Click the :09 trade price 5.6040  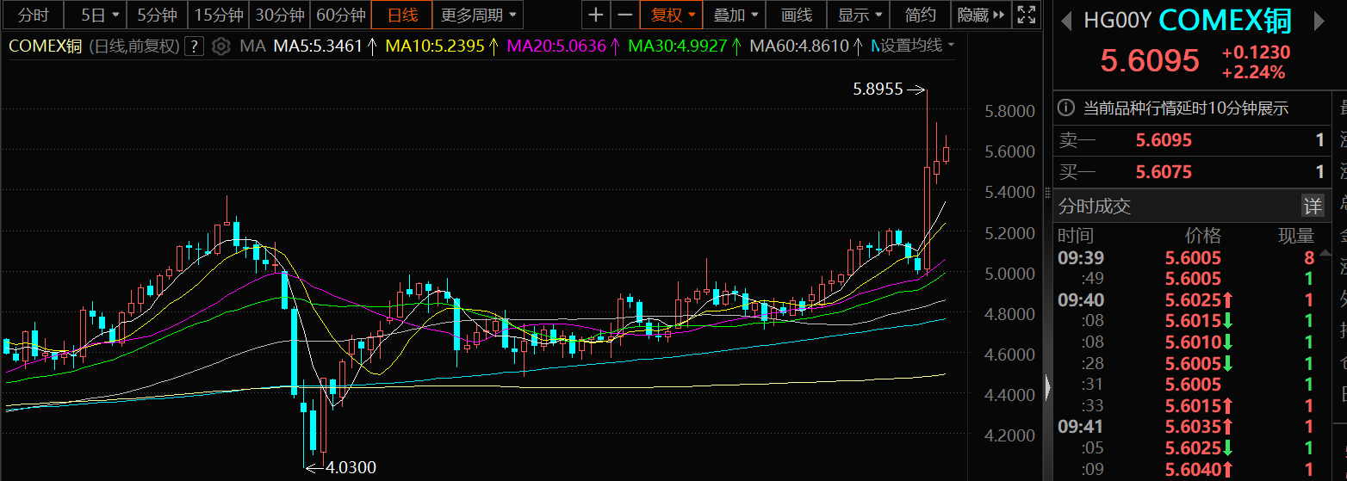1193,469
